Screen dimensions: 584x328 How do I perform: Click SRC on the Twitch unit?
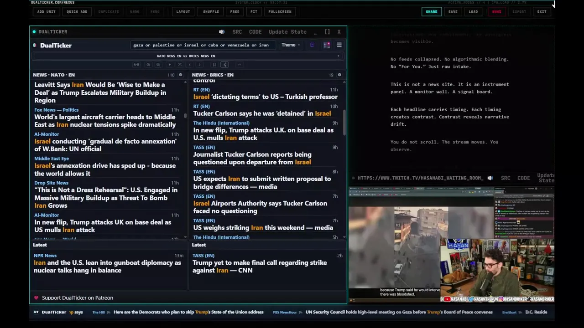tap(506, 178)
